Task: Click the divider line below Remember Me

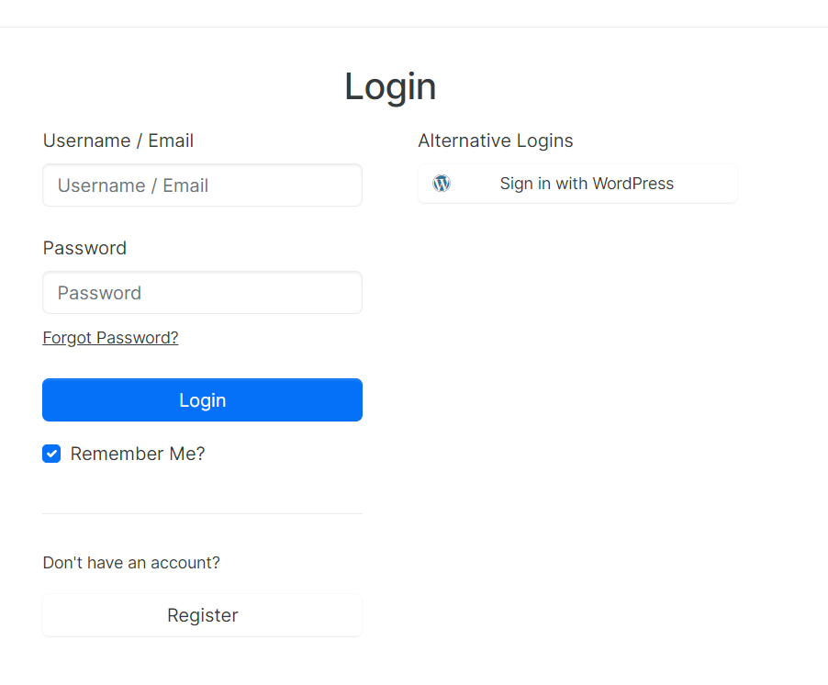Action: point(202,513)
